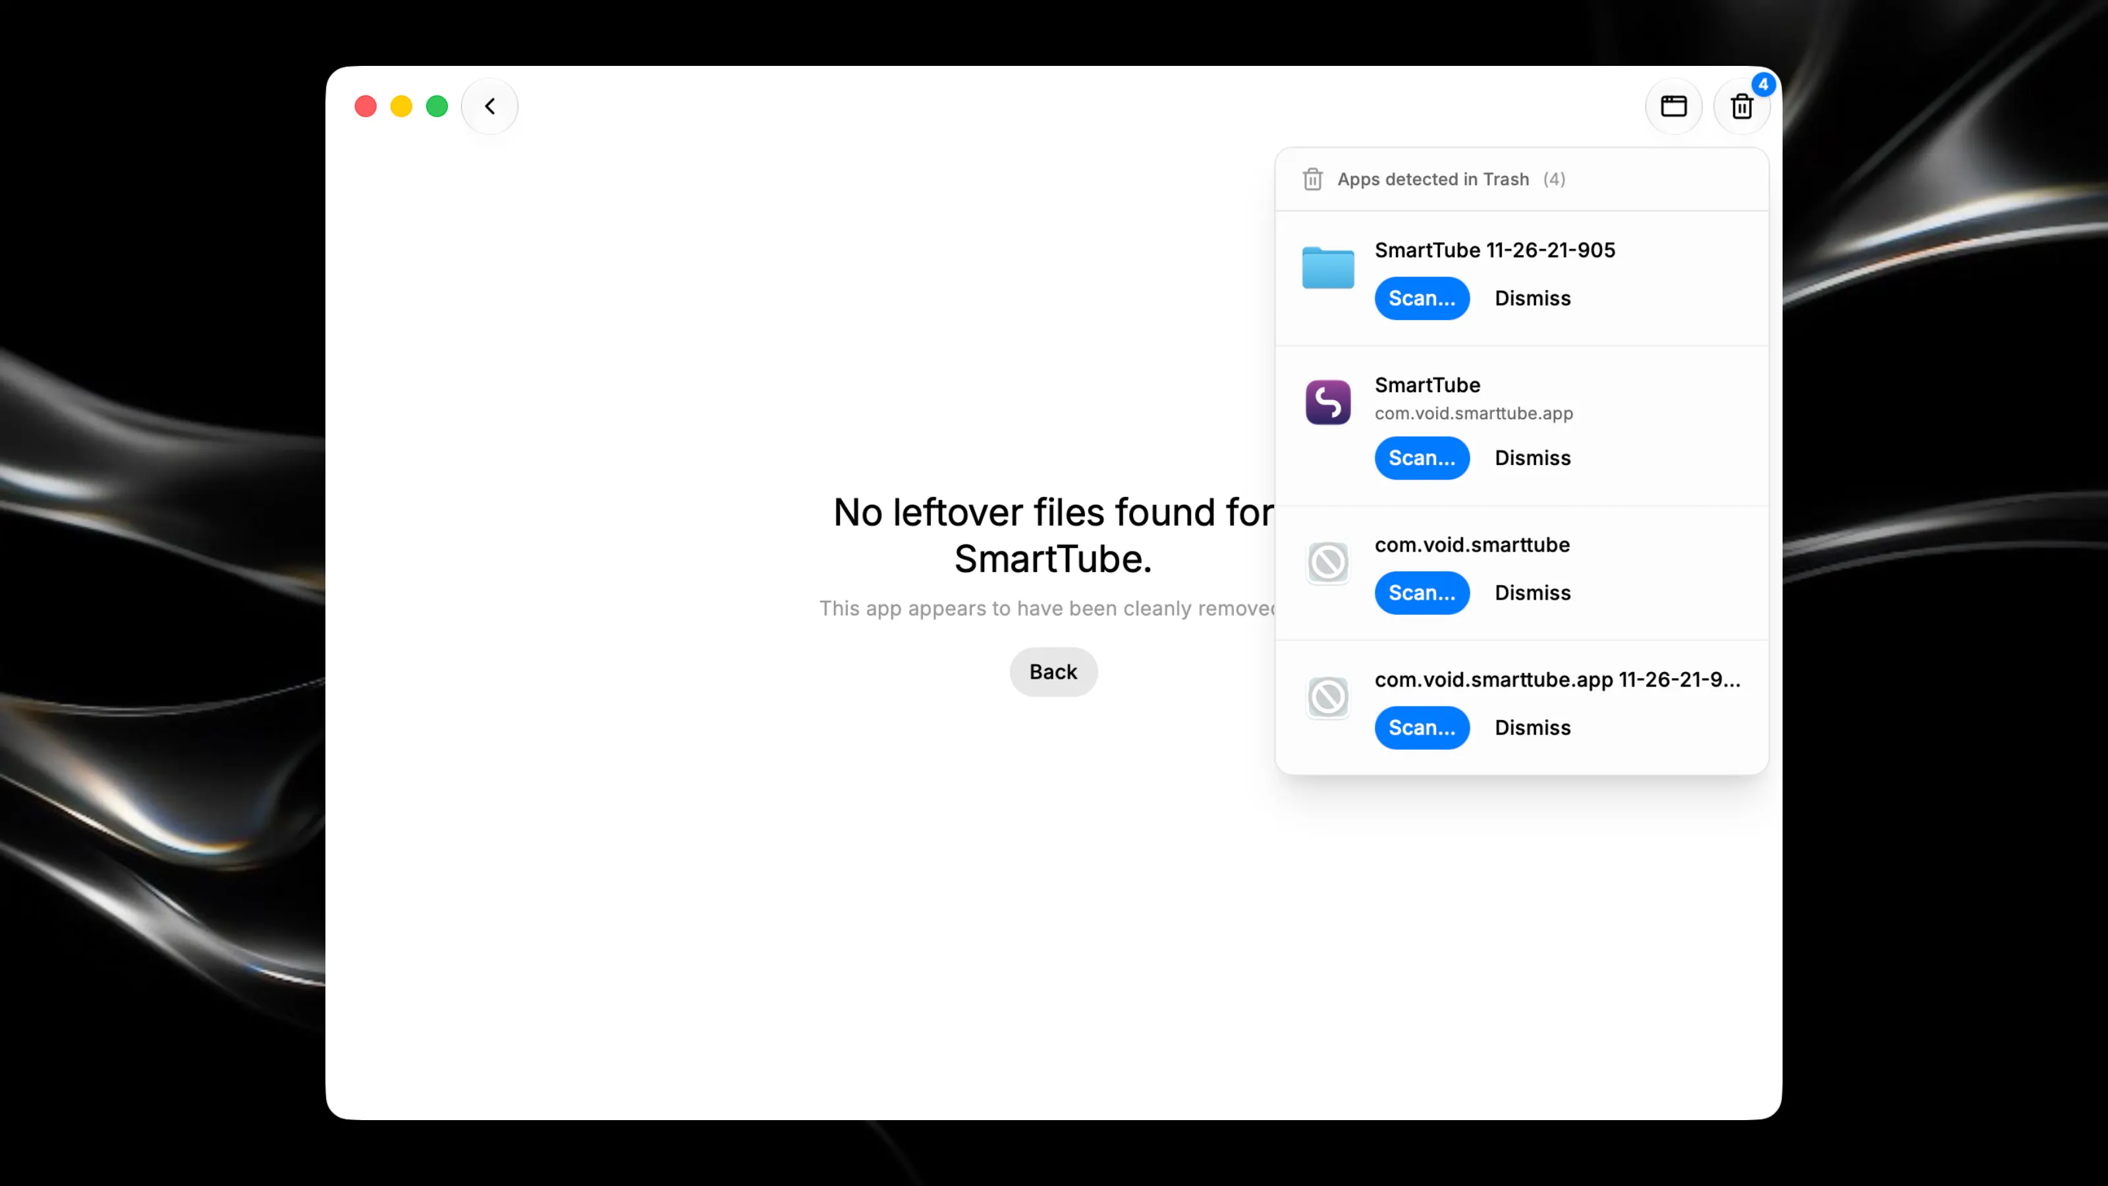The width and height of the screenshot is (2108, 1186).
Task: Scan the com.void.smarttube.app 11-26-21-9... item
Action: coord(1422,727)
